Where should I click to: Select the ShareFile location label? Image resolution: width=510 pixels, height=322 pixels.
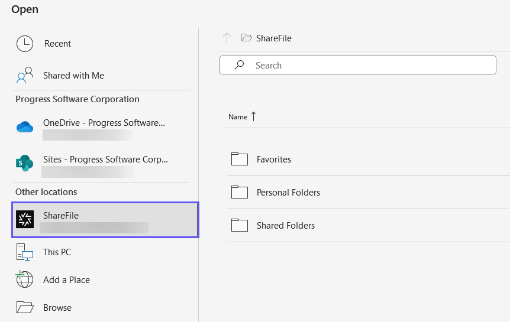click(x=61, y=216)
